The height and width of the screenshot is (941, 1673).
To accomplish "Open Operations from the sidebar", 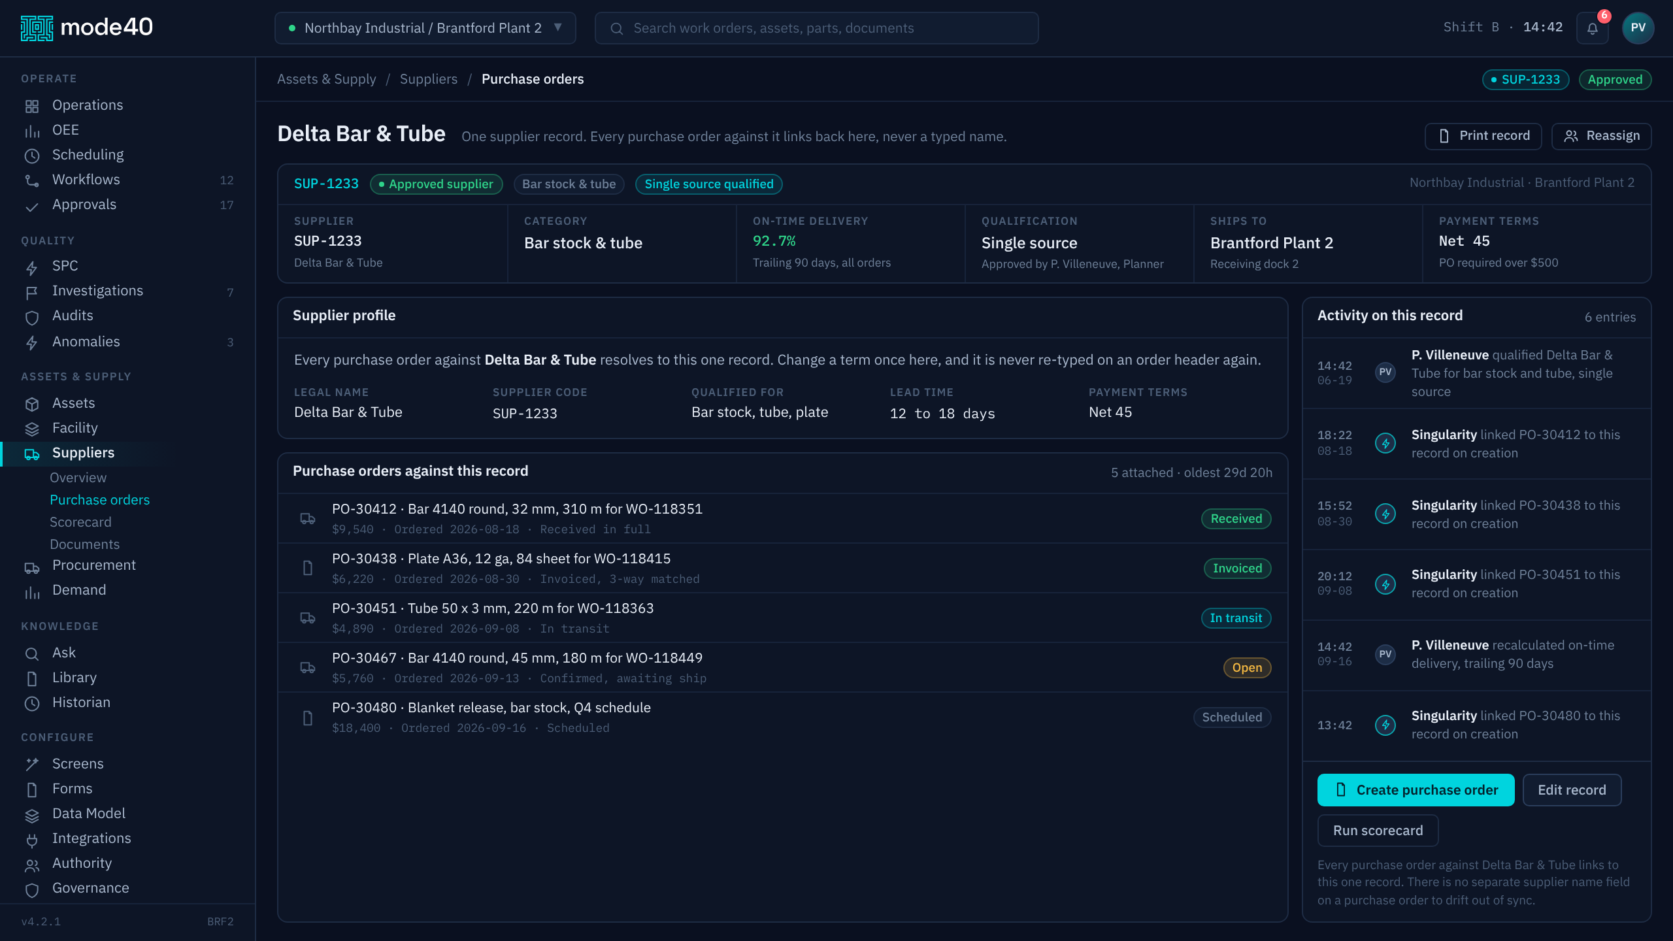I will coord(128,105).
